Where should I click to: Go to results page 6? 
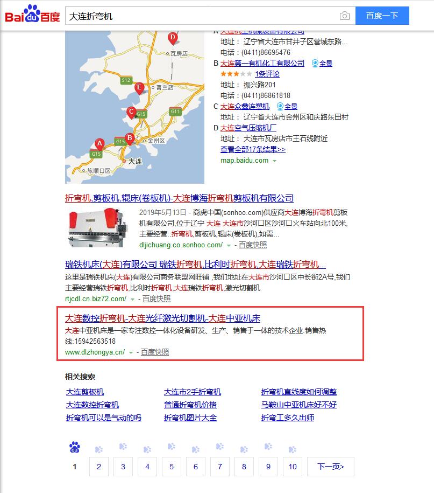196,467
